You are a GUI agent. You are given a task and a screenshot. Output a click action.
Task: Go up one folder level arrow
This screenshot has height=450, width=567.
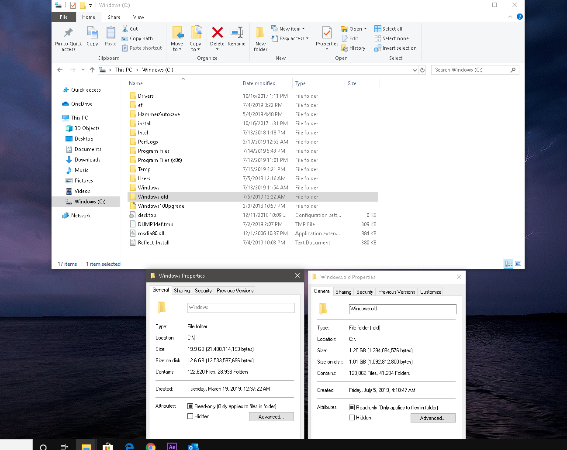92,70
